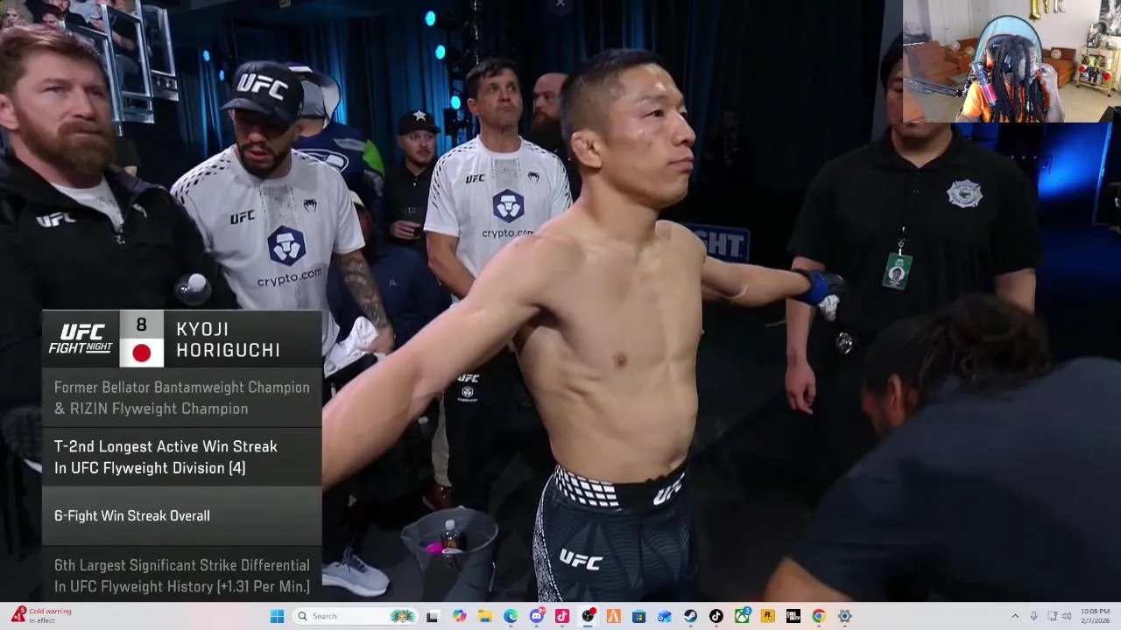This screenshot has width=1121, height=630.
Task: Click the UFC Fight Night logo
Action: (81, 339)
